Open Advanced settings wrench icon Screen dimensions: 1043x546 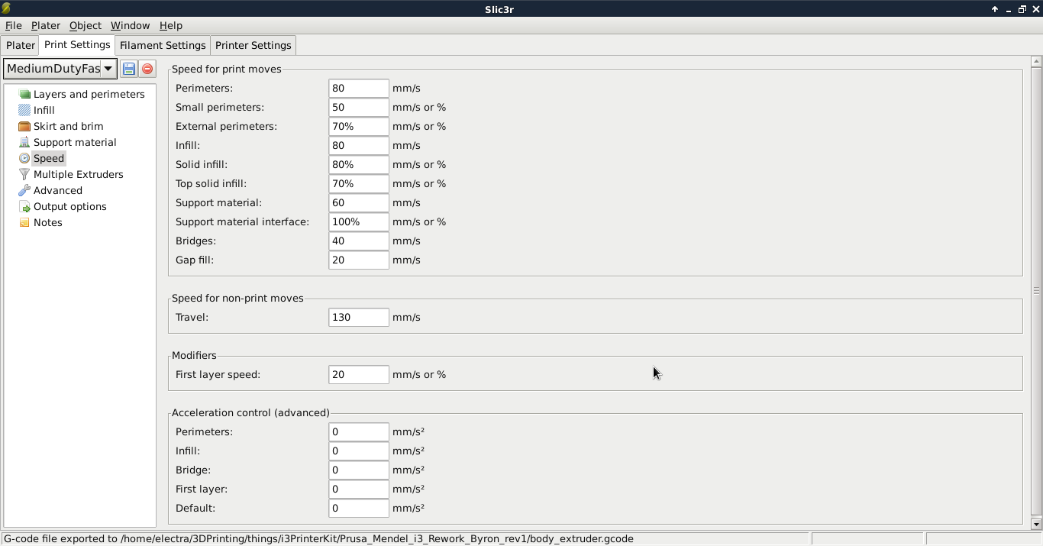click(x=24, y=190)
